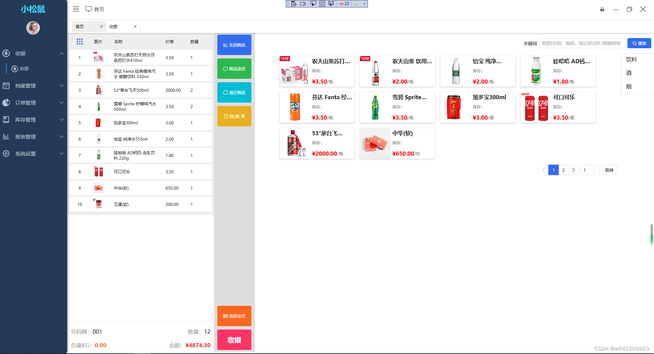
Task: Focus the 关键词 search input field
Action: pyautogui.click(x=582, y=43)
